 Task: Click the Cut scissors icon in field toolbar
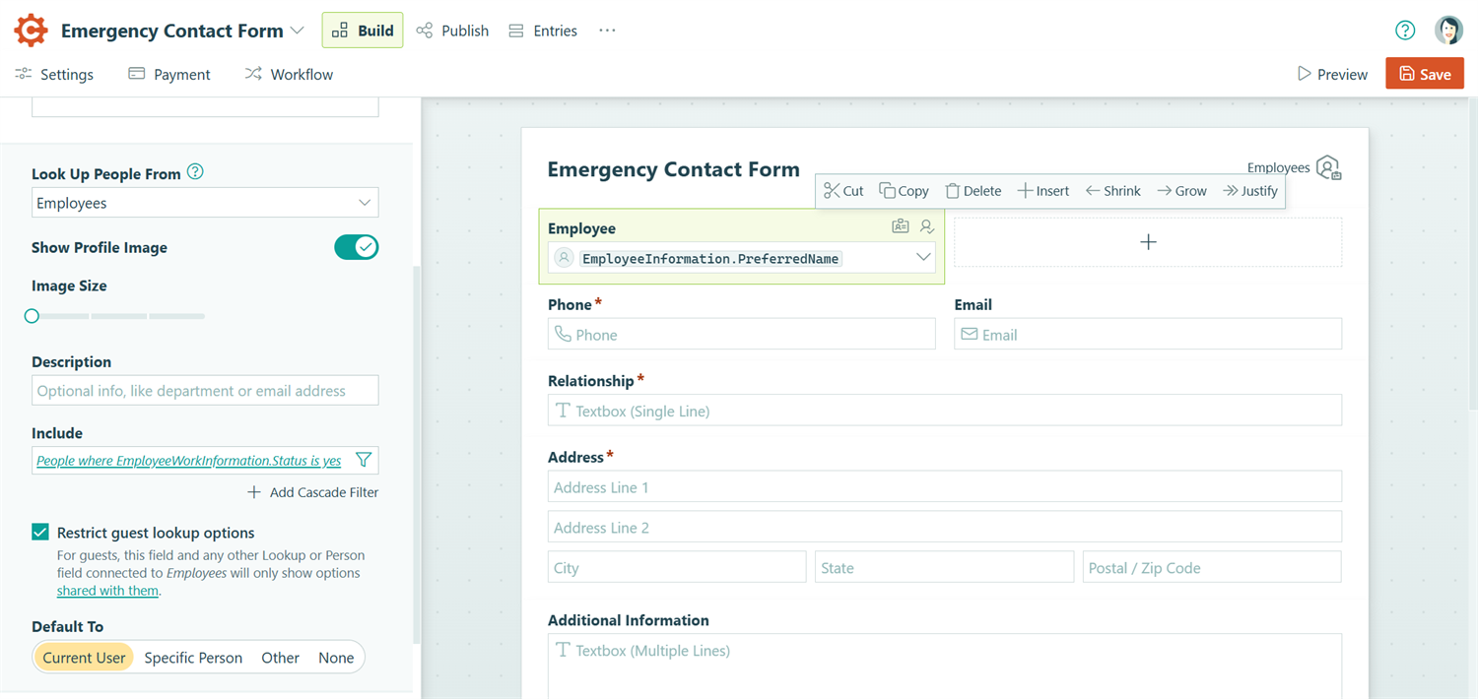(832, 191)
